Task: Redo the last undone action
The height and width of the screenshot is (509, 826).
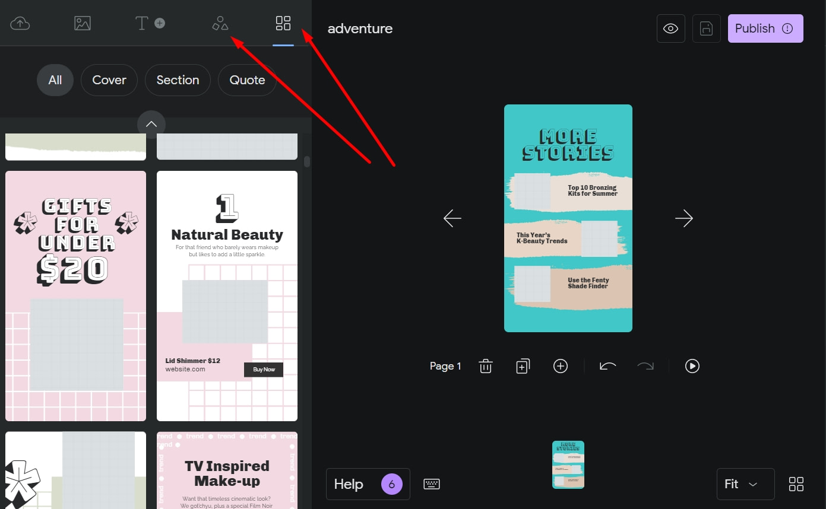Action: (x=645, y=366)
